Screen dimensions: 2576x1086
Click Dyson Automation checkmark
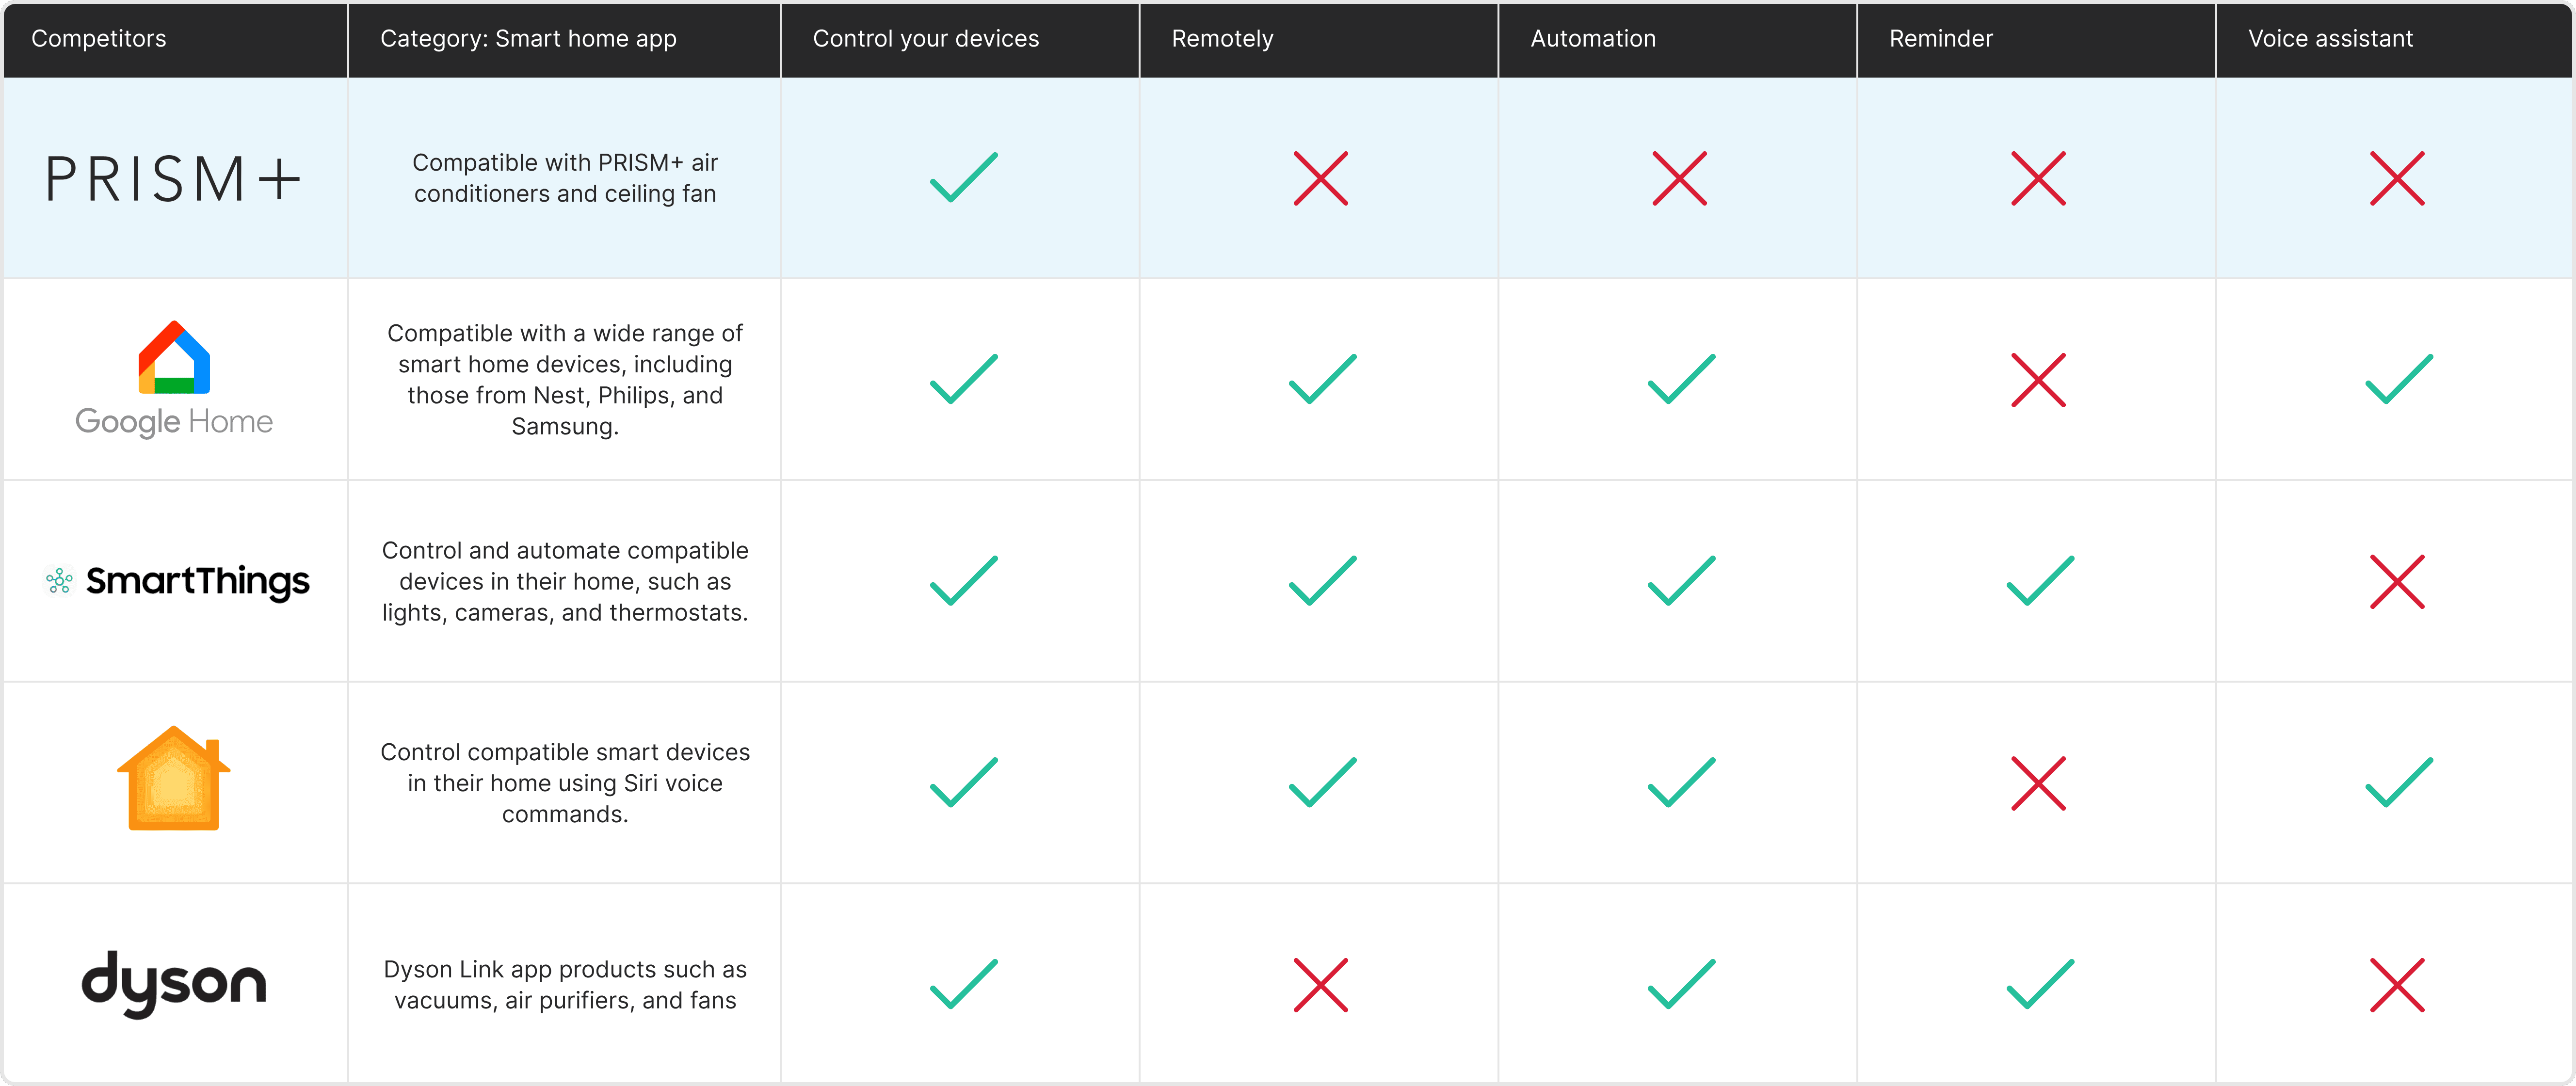1682,984
